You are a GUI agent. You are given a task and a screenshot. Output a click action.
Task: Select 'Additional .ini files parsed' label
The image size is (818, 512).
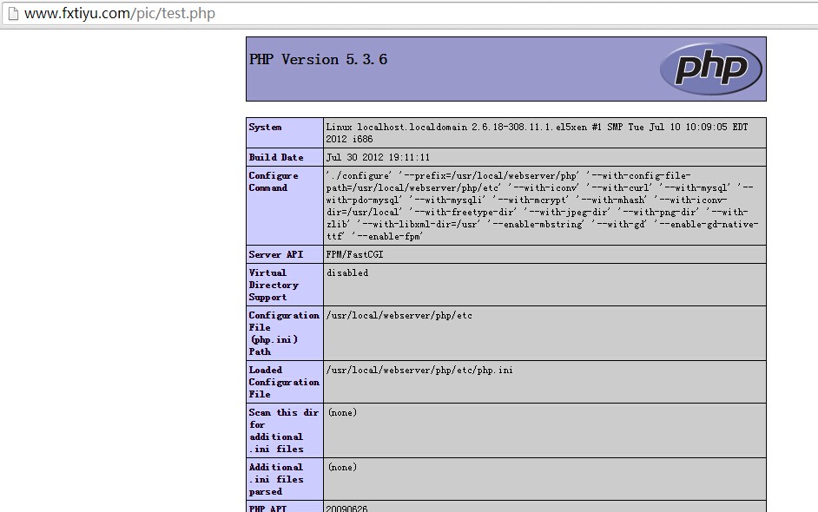coord(276,479)
